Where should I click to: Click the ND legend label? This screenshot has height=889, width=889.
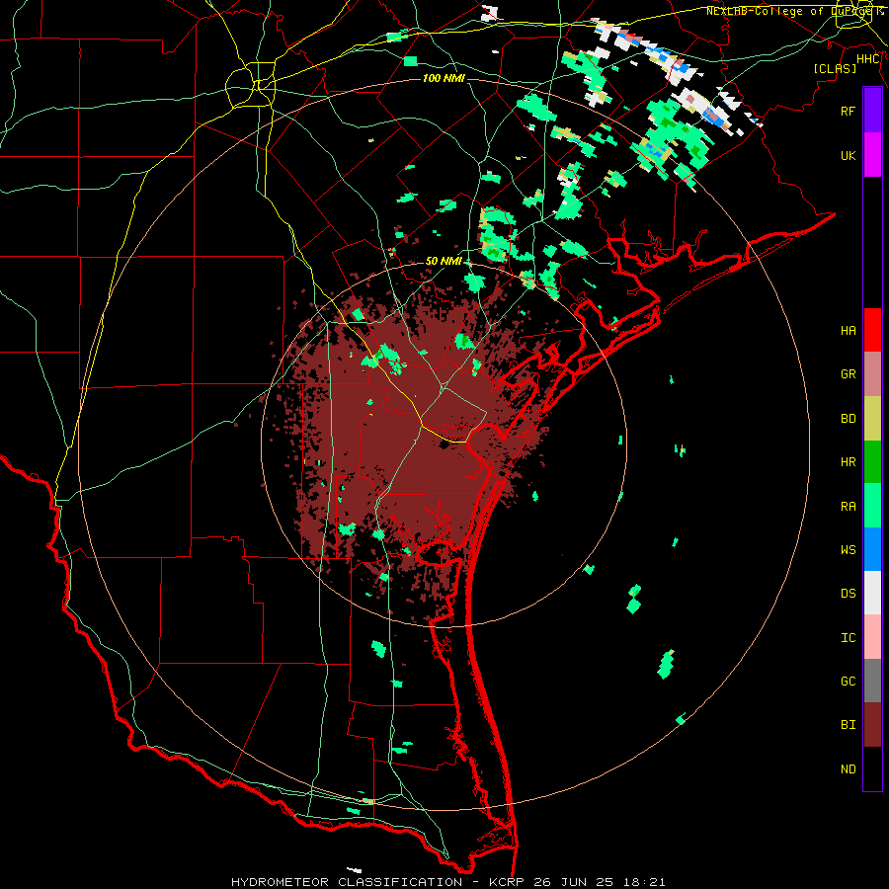tap(848, 769)
